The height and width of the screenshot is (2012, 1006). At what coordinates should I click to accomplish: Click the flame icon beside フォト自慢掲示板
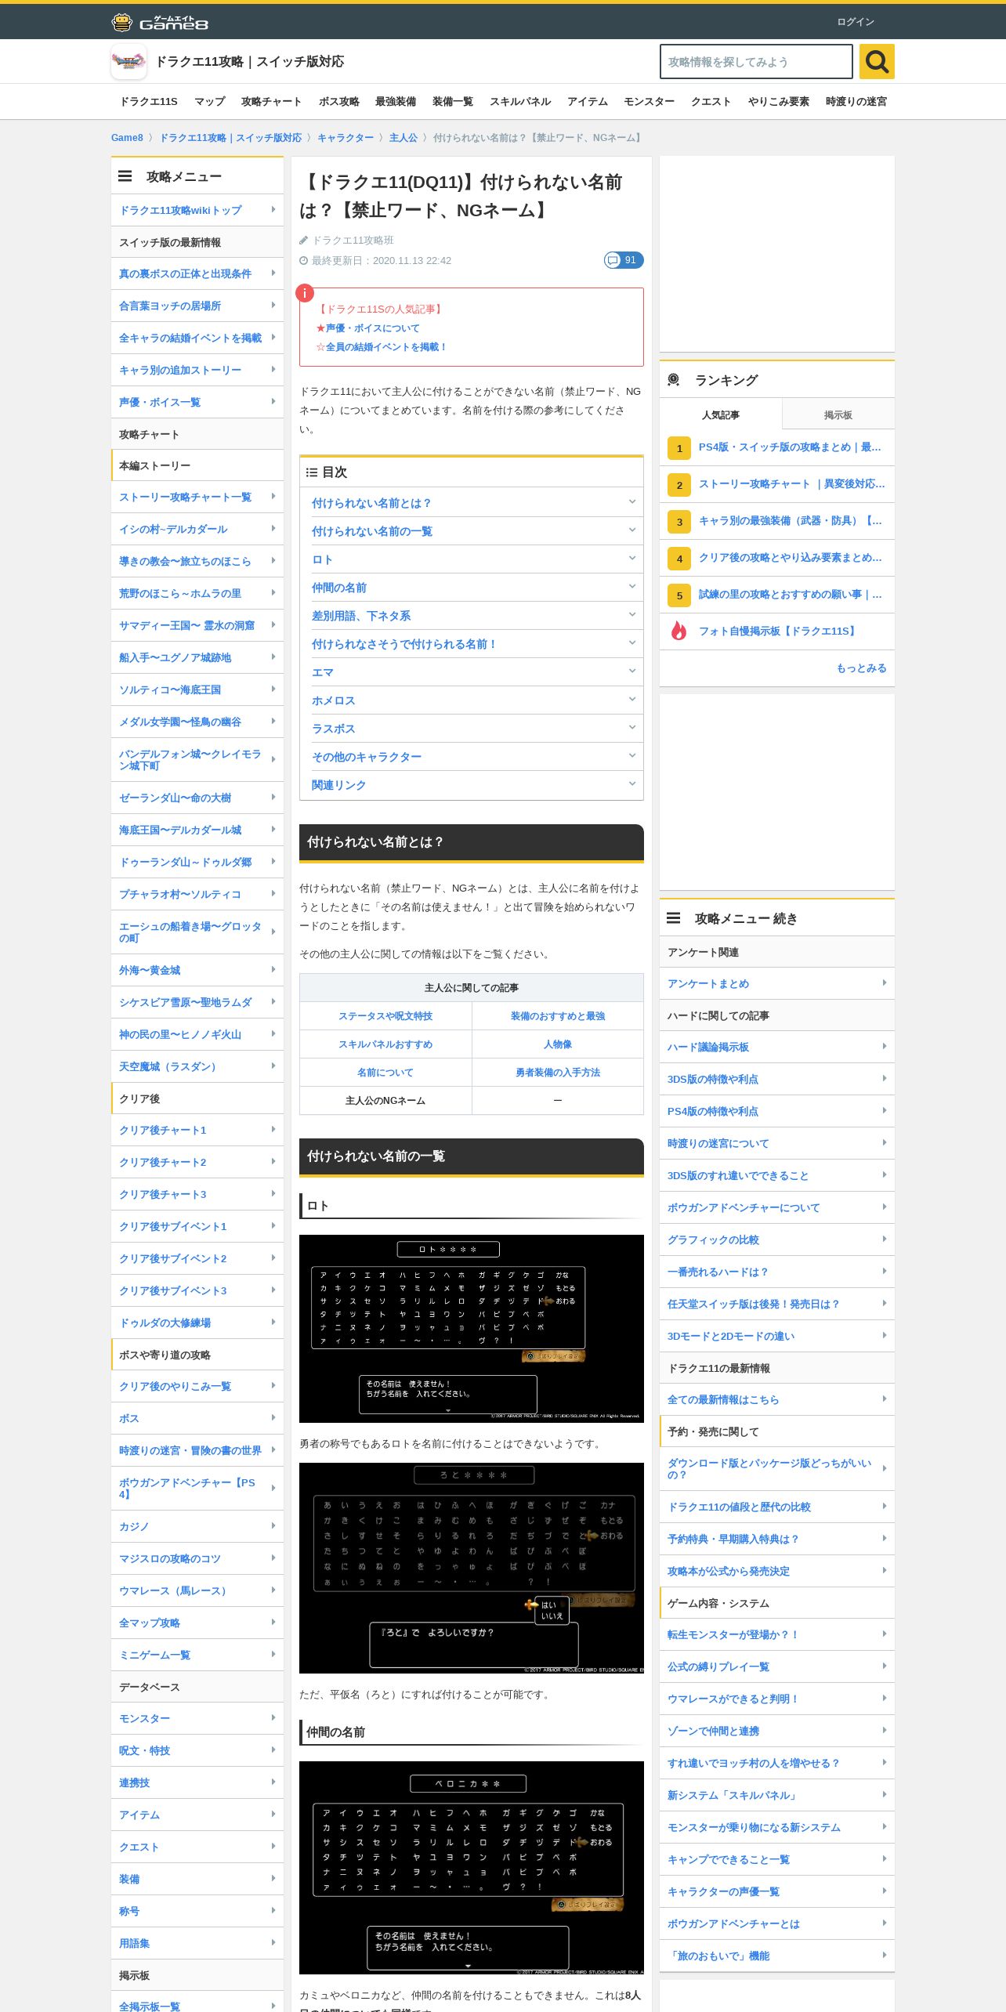tap(679, 631)
